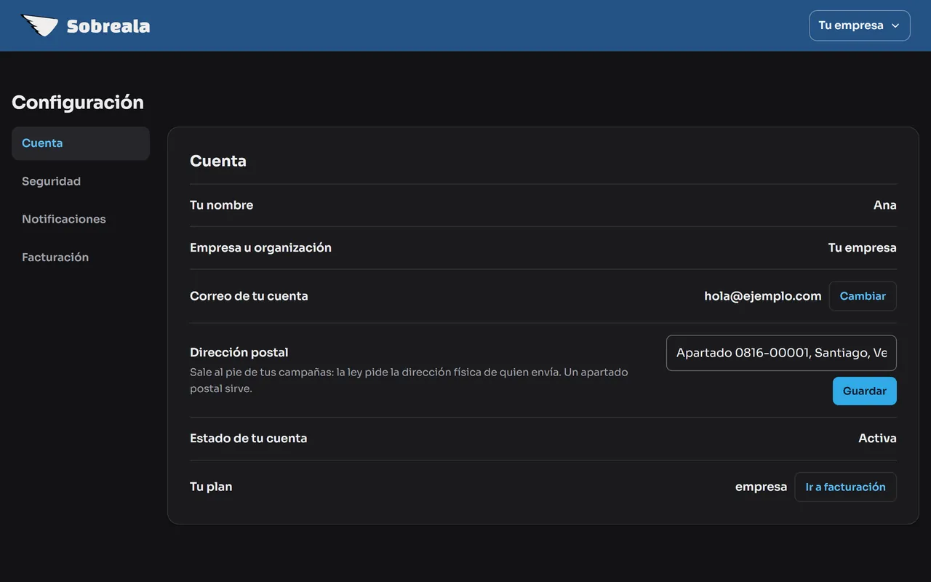The image size is (931, 582).
Task: Click the plan value empresa
Action: [x=761, y=487]
